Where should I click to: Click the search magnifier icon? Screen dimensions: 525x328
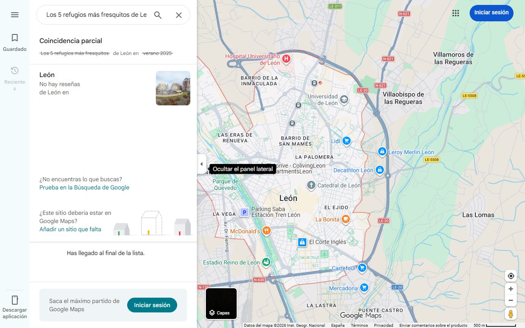point(158,15)
